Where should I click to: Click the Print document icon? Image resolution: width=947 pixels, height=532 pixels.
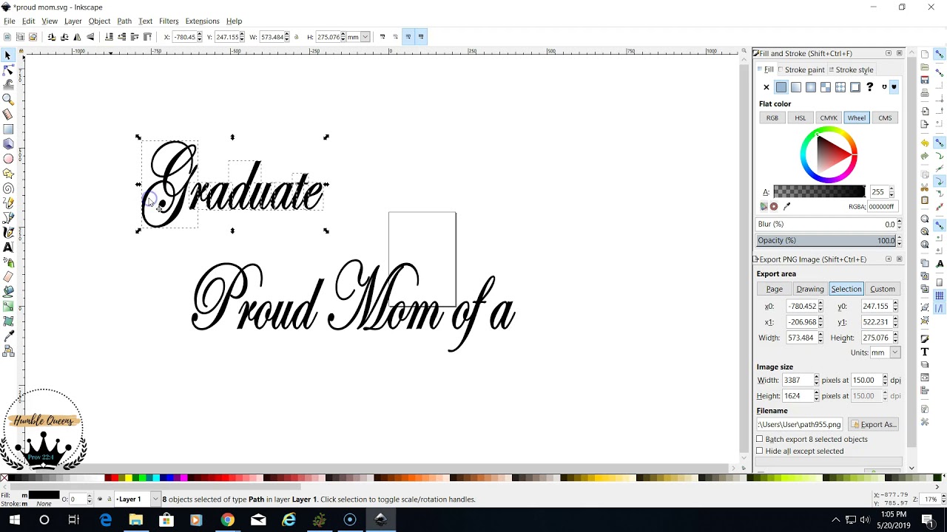[x=925, y=93]
